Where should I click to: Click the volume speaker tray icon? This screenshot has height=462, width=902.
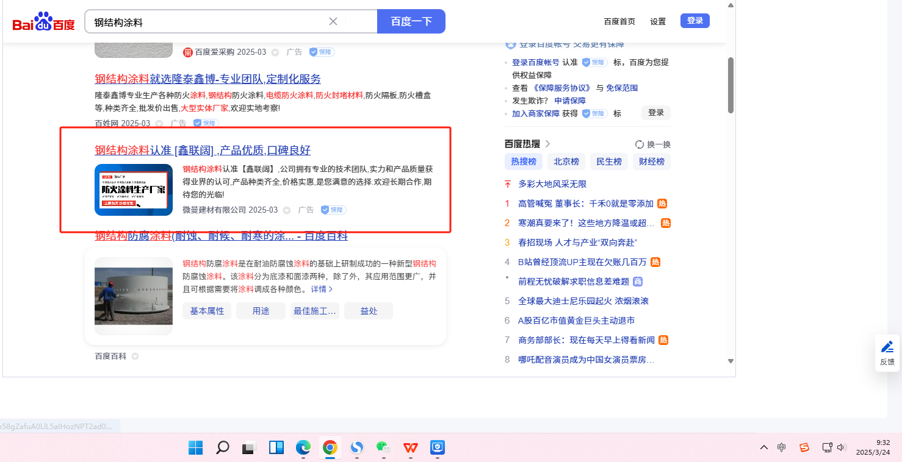pos(842,447)
